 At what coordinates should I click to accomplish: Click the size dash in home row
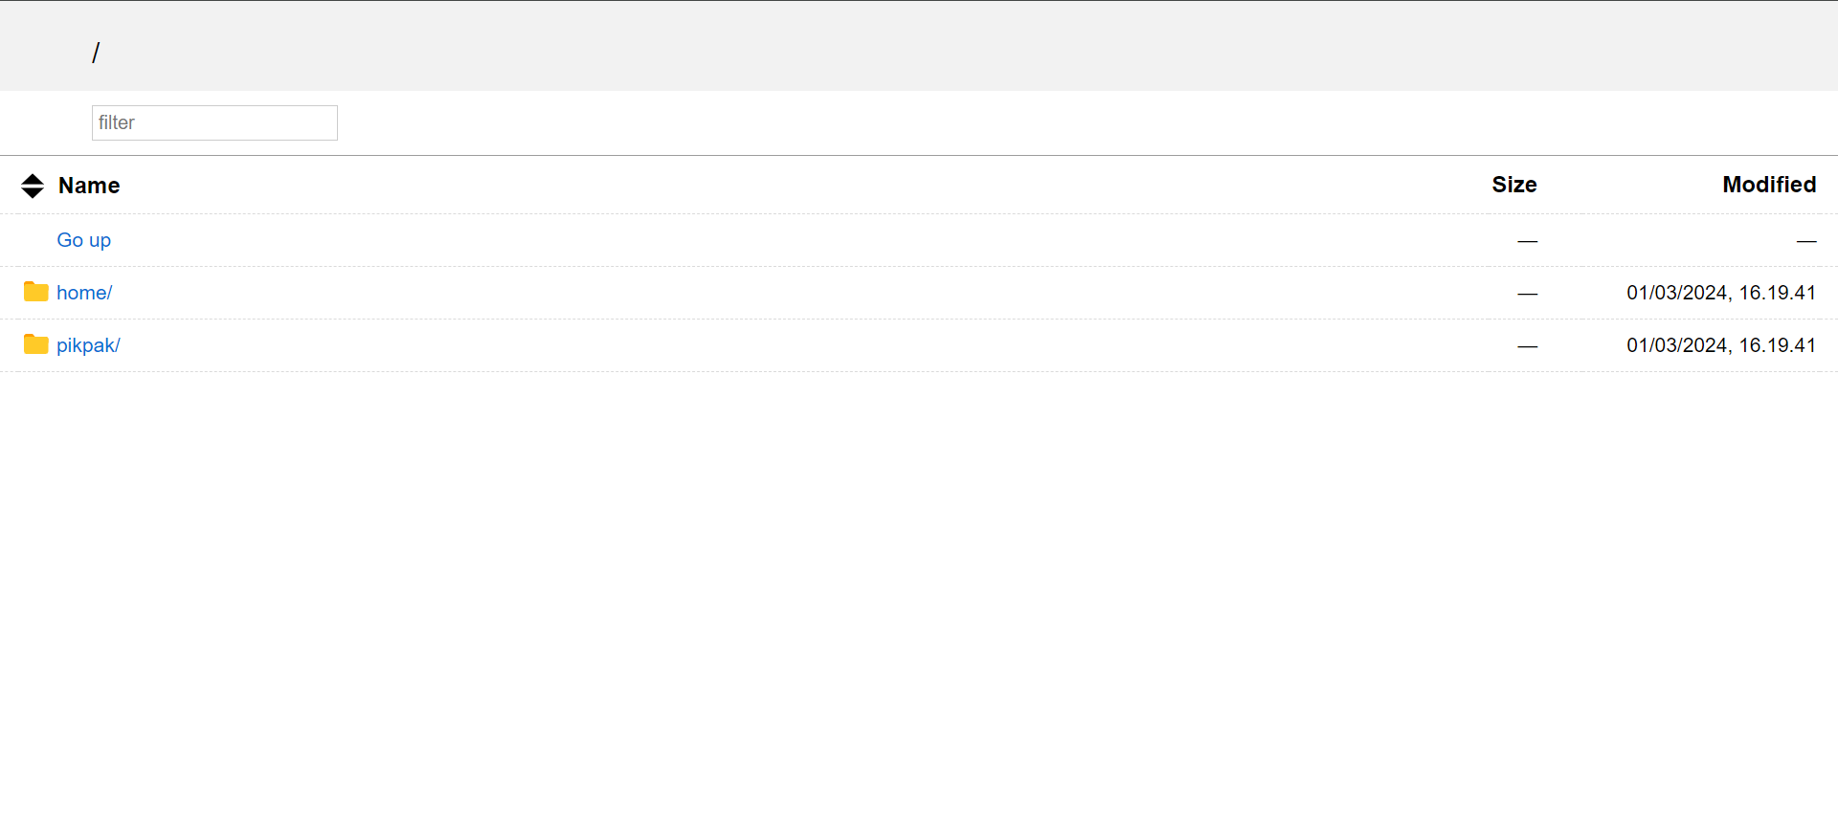(x=1527, y=294)
